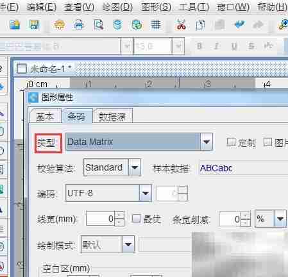288x277 pixels.
Task: Open the 编辑(E) menu
Action: coord(41,7)
